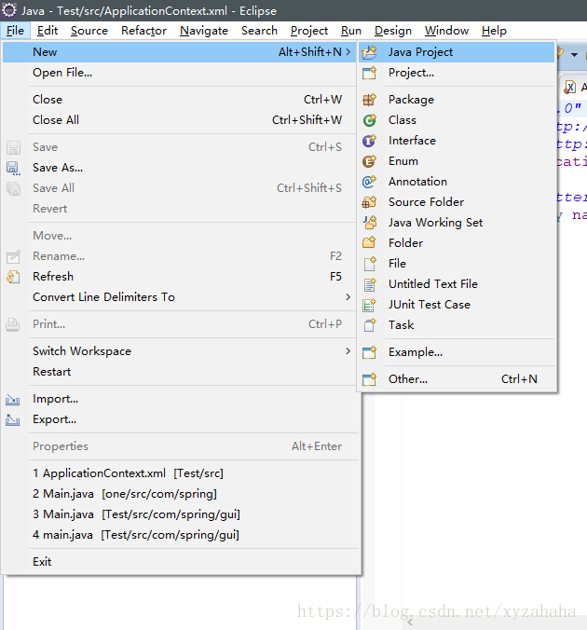587x630 pixels.
Task: Open recent file 4 main.java
Action: pos(179,535)
